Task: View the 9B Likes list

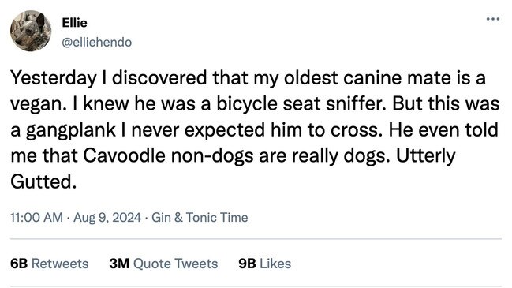Action: 264,264
